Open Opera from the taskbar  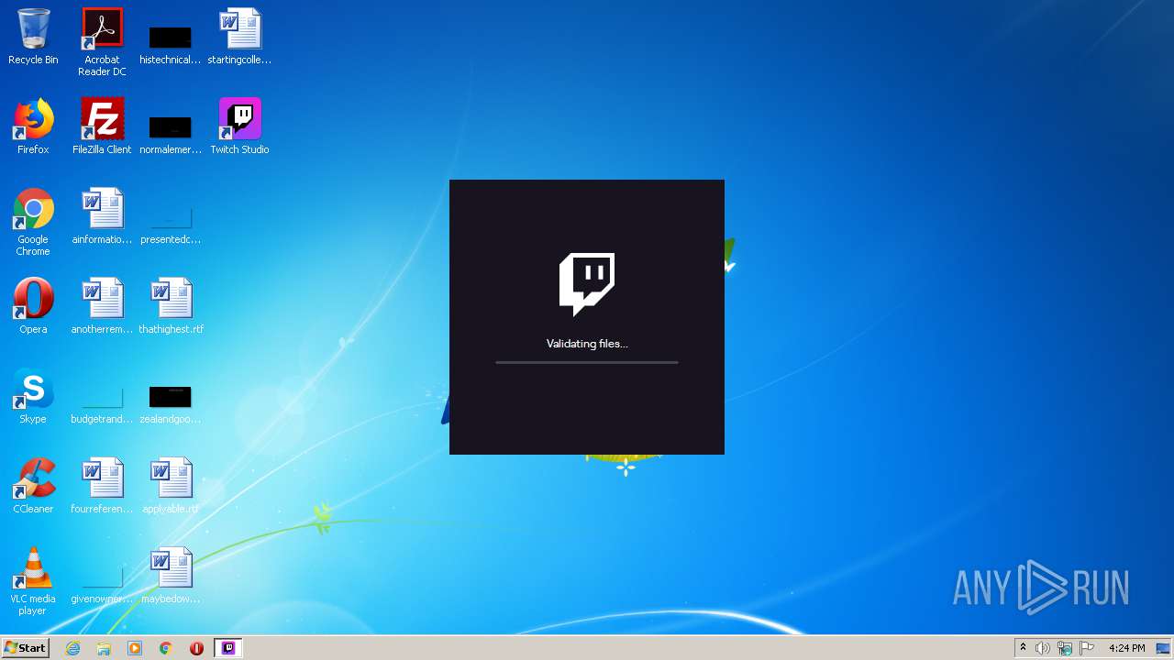(x=196, y=648)
